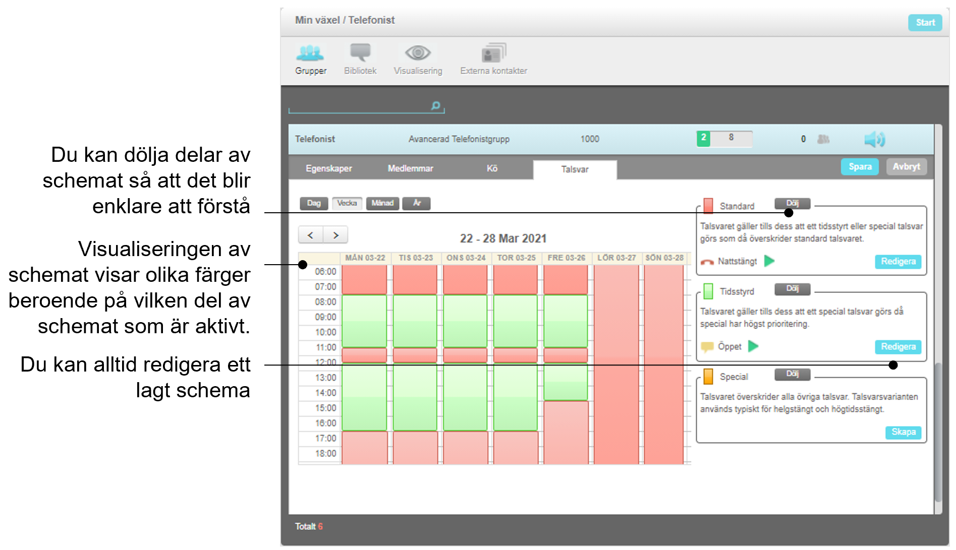Switch calendar to Månad view
The image size is (956, 550).
382,203
